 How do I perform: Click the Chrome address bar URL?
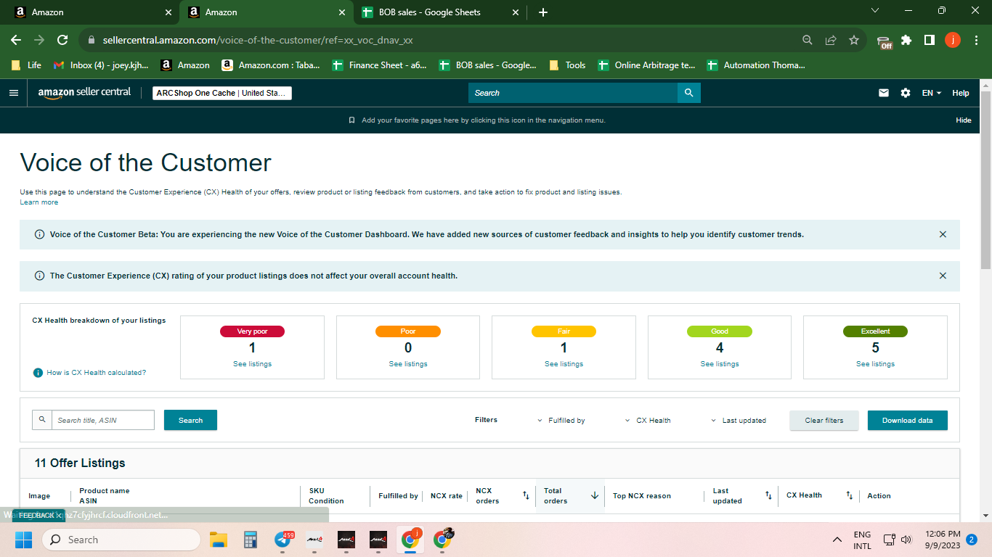258,41
